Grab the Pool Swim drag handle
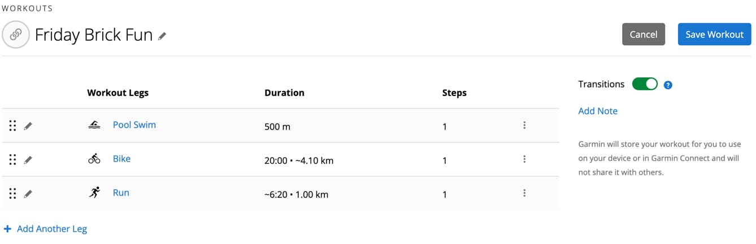Screen dimensions: 756x244 [x=12, y=126]
